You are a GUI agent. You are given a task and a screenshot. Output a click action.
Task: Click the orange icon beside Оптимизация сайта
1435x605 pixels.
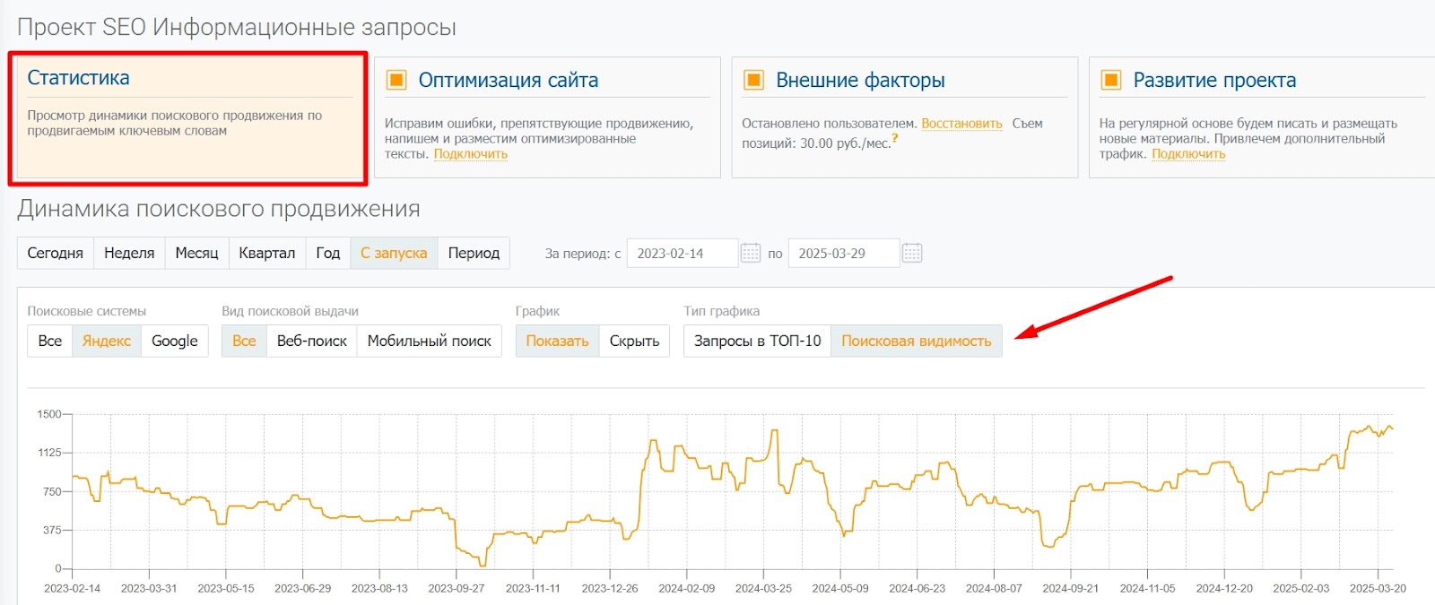[x=396, y=80]
